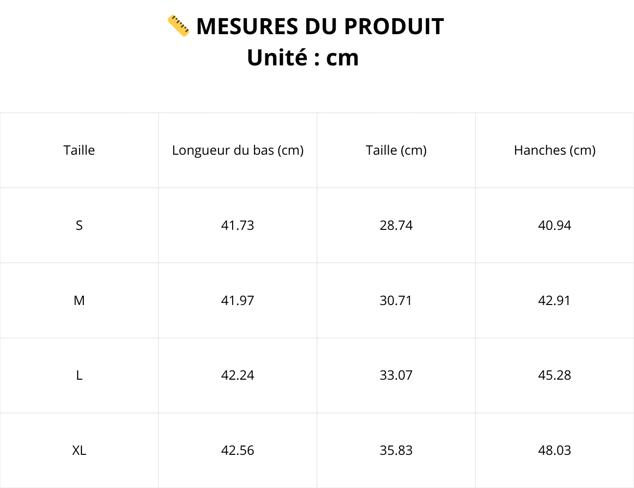
Task: Click the 40.94 hips cell
Action: point(555,225)
